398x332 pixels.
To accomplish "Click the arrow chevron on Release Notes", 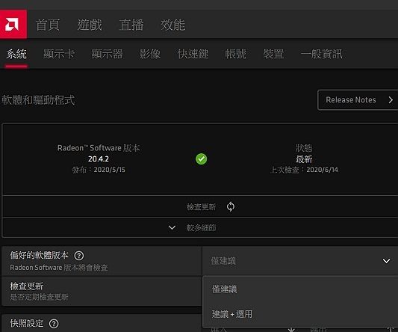I will (x=391, y=100).
